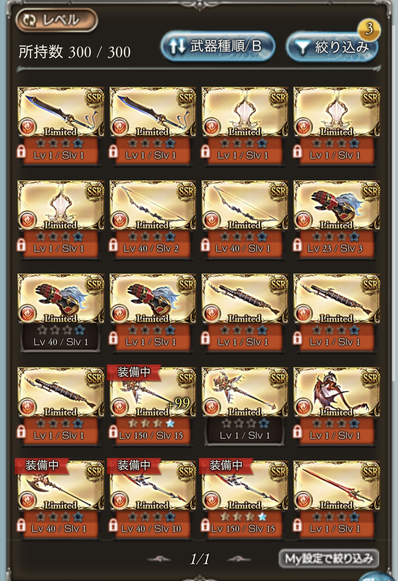The width and height of the screenshot is (398, 581).
Task: Click the filter count badge showing 3
Action: tap(369, 29)
